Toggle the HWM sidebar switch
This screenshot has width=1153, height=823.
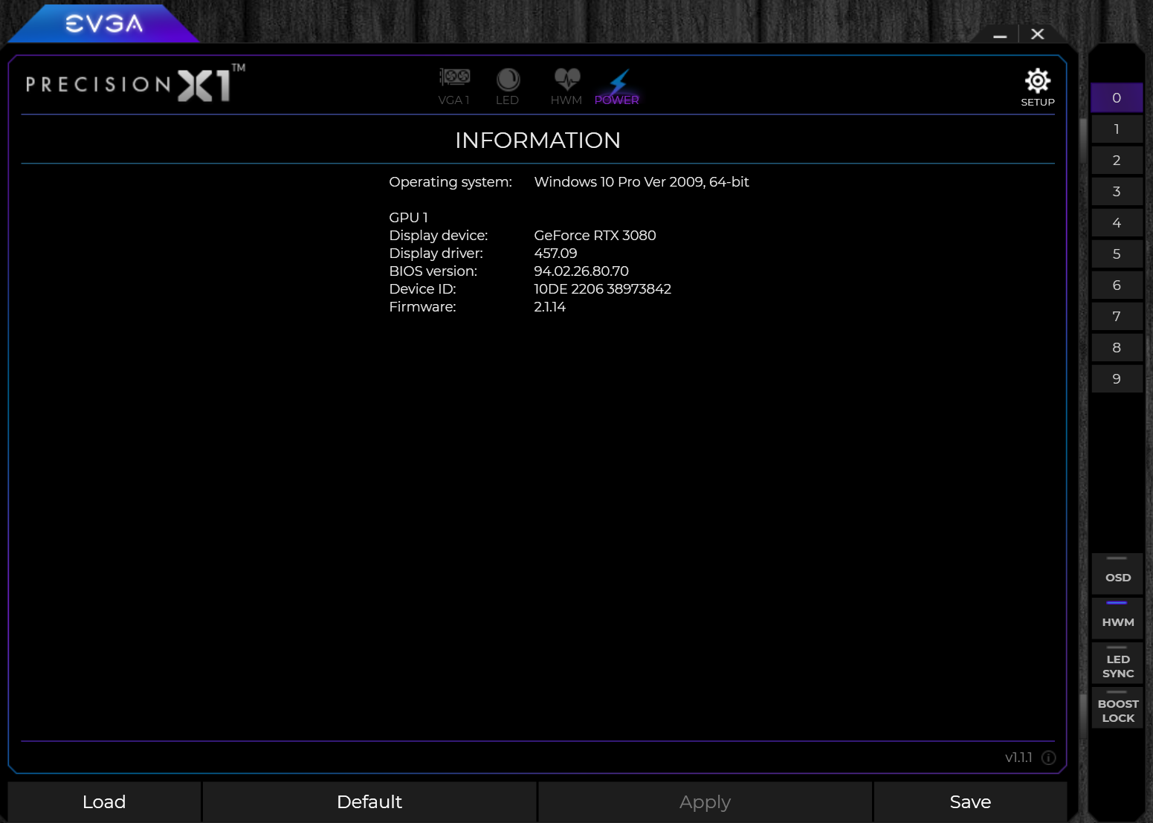(x=1117, y=618)
